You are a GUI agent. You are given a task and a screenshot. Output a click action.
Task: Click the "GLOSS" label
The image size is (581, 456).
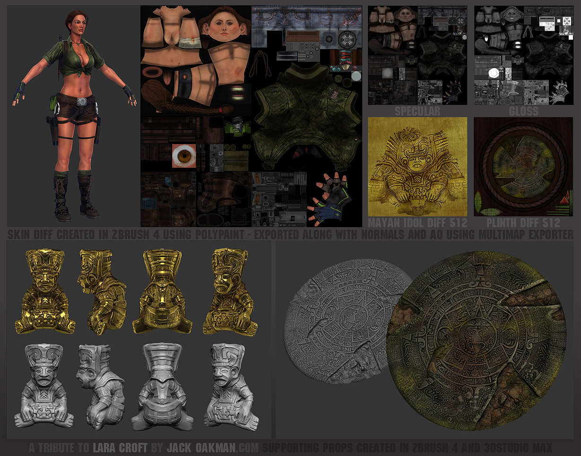tap(524, 111)
